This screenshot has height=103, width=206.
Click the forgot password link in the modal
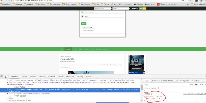click(88, 30)
